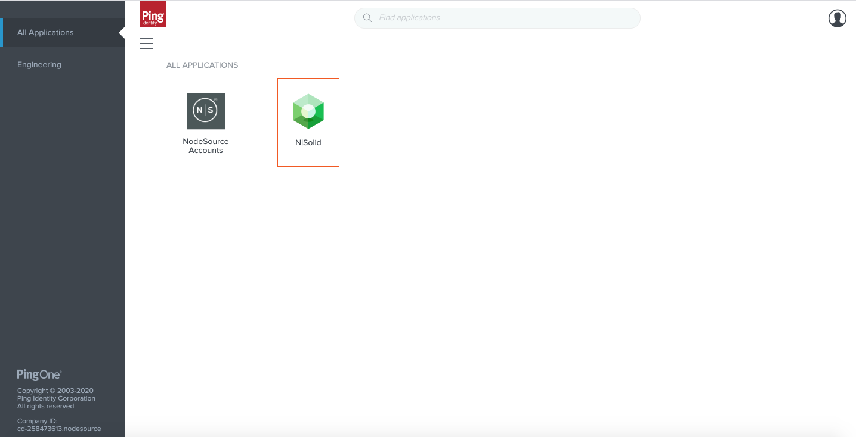Click the ALL APPLICATIONS heading text
The image size is (856, 437).
tap(202, 65)
